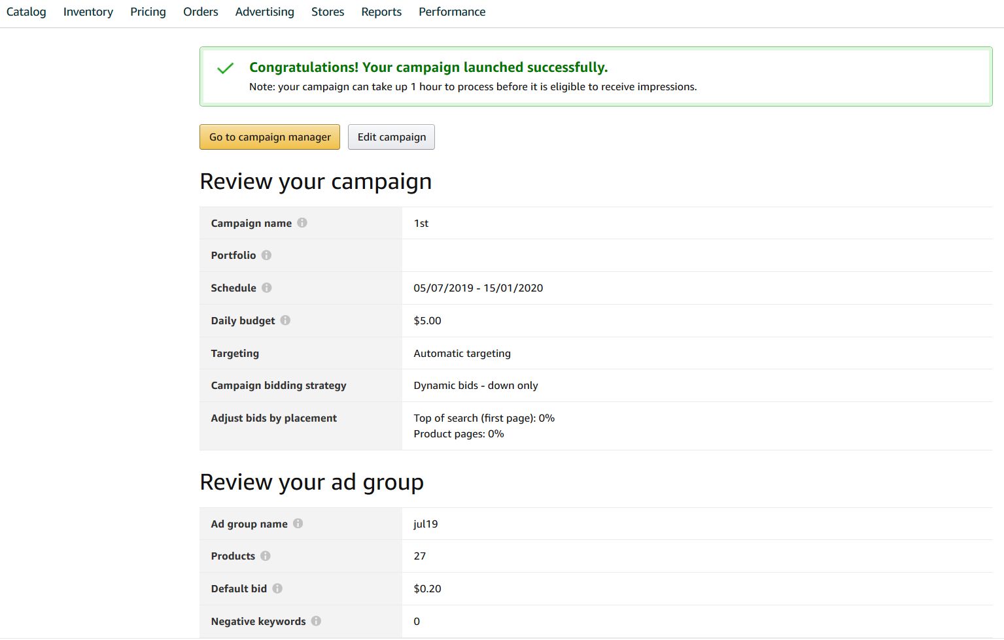This screenshot has width=1004, height=640.
Task: Open the Catalog menu
Action: coord(26,12)
